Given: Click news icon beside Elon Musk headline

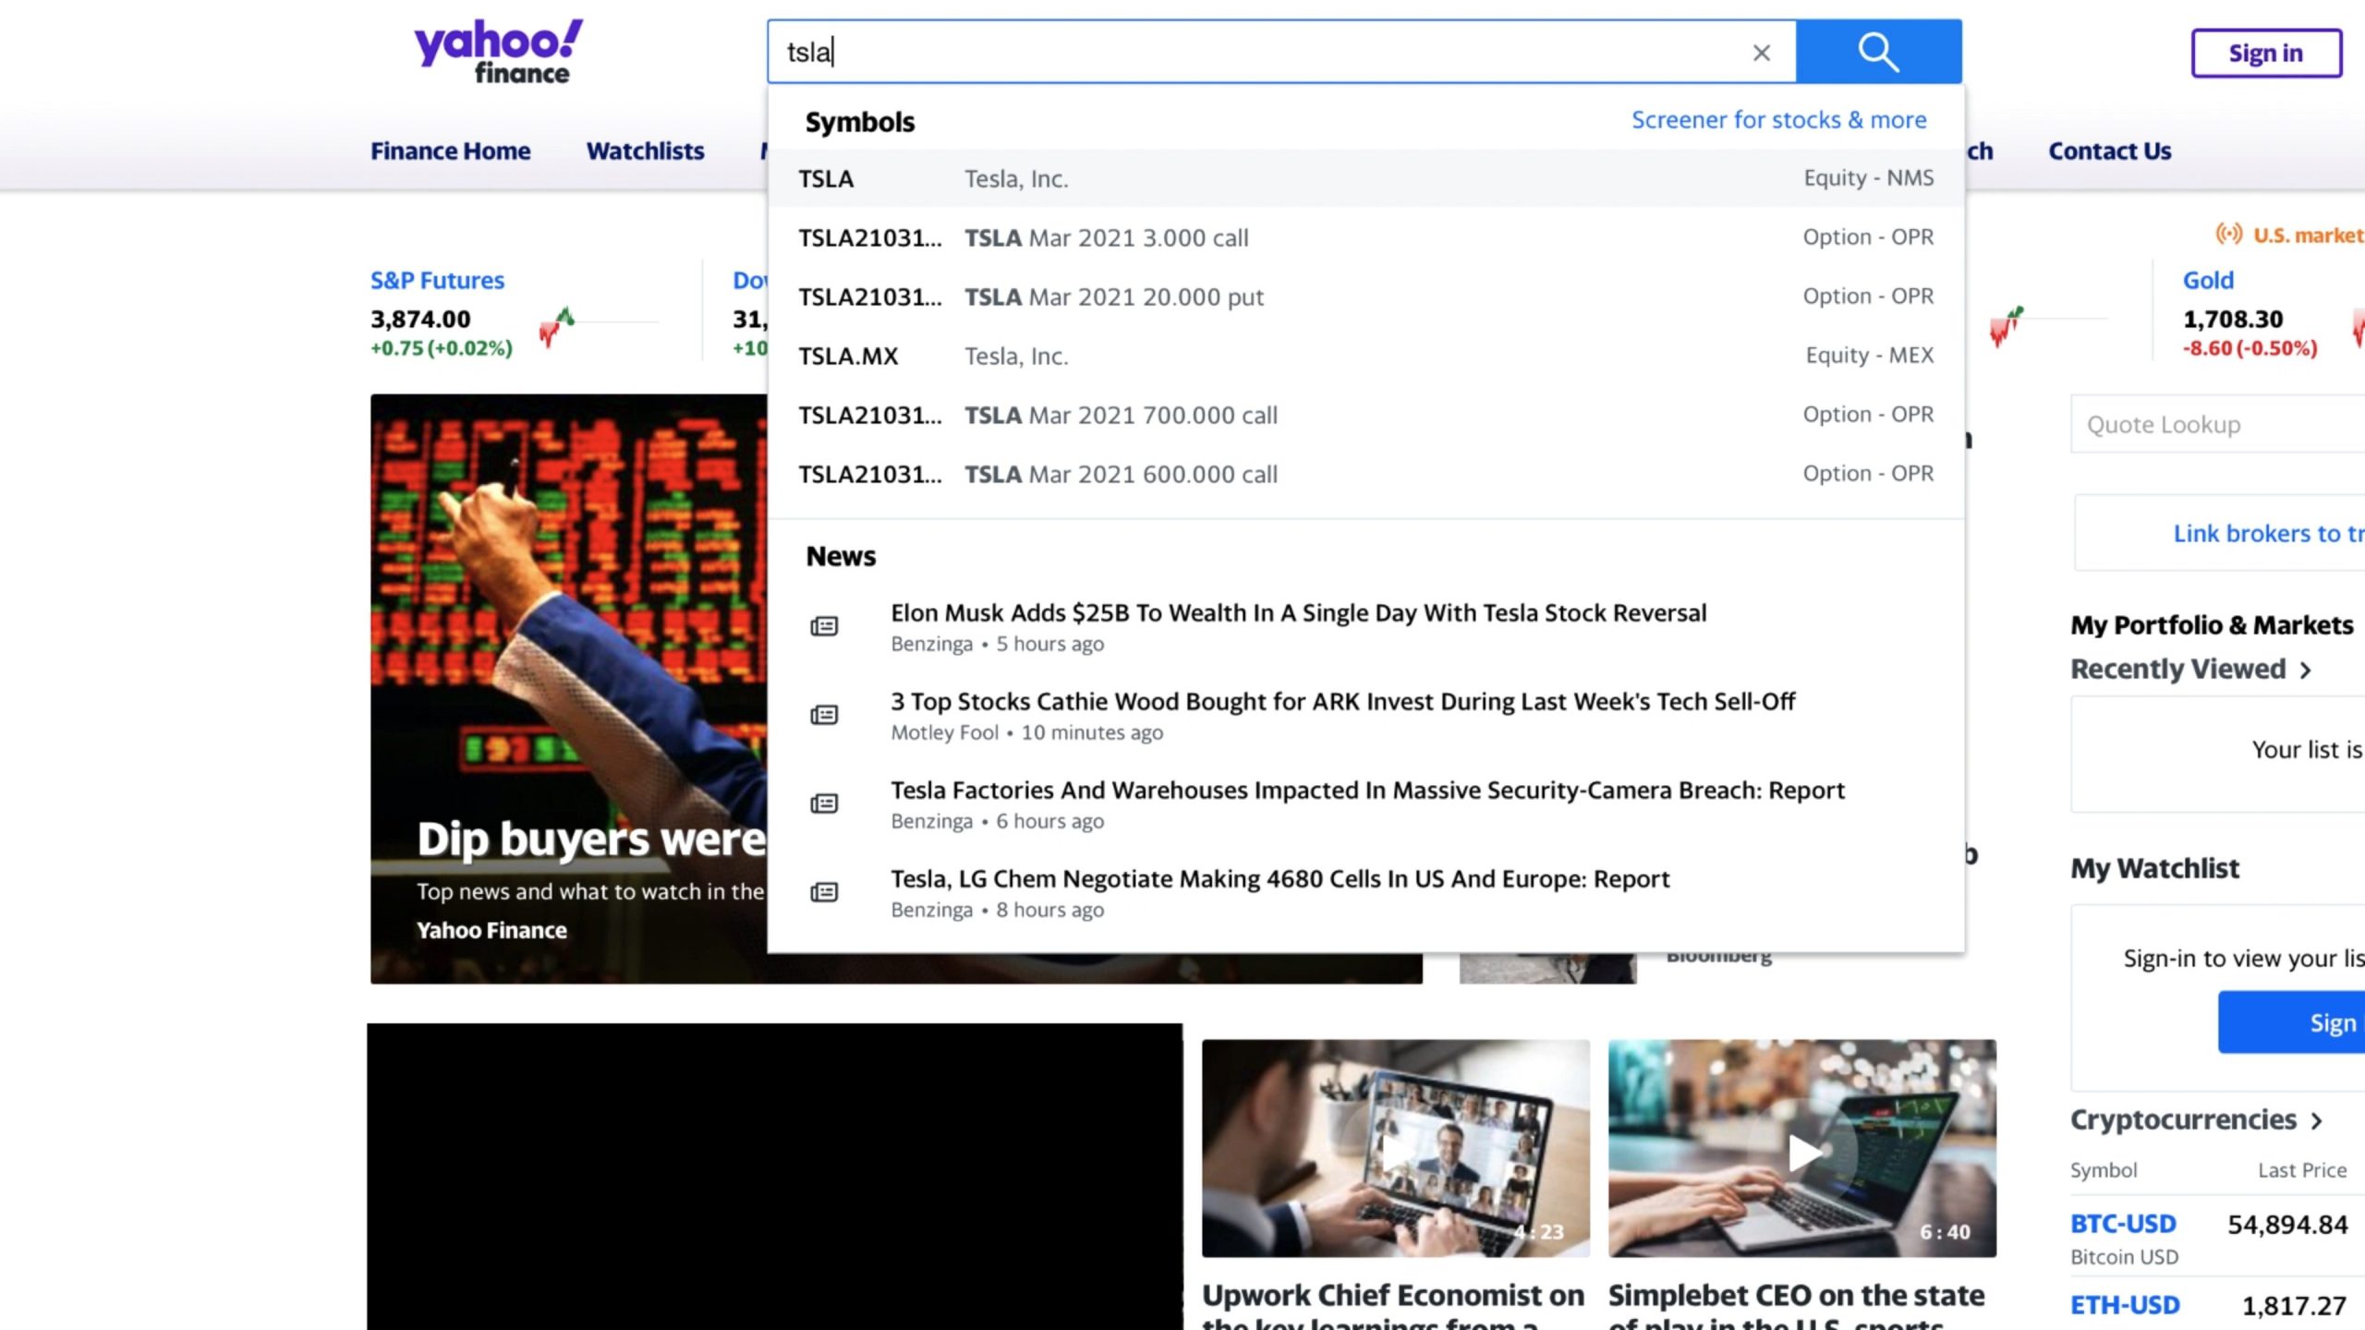Looking at the screenshot, I should [824, 627].
